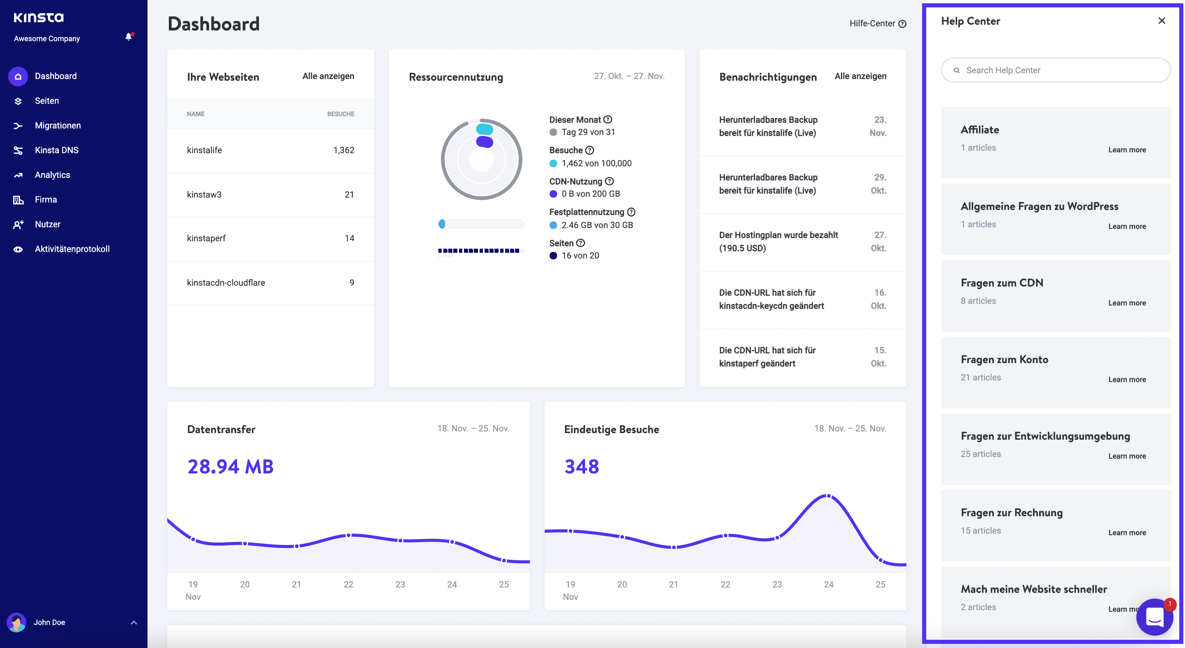
Task: Expand the John Doe user menu
Action: tap(134, 623)
